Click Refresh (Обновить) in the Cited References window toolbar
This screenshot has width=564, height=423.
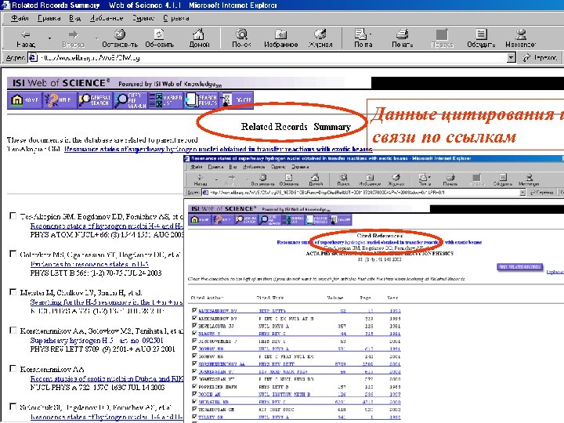(x=289, y=179)
